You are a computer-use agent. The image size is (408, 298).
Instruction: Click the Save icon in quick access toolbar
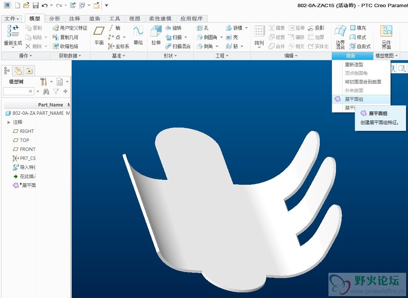click(x=35, y=5)
